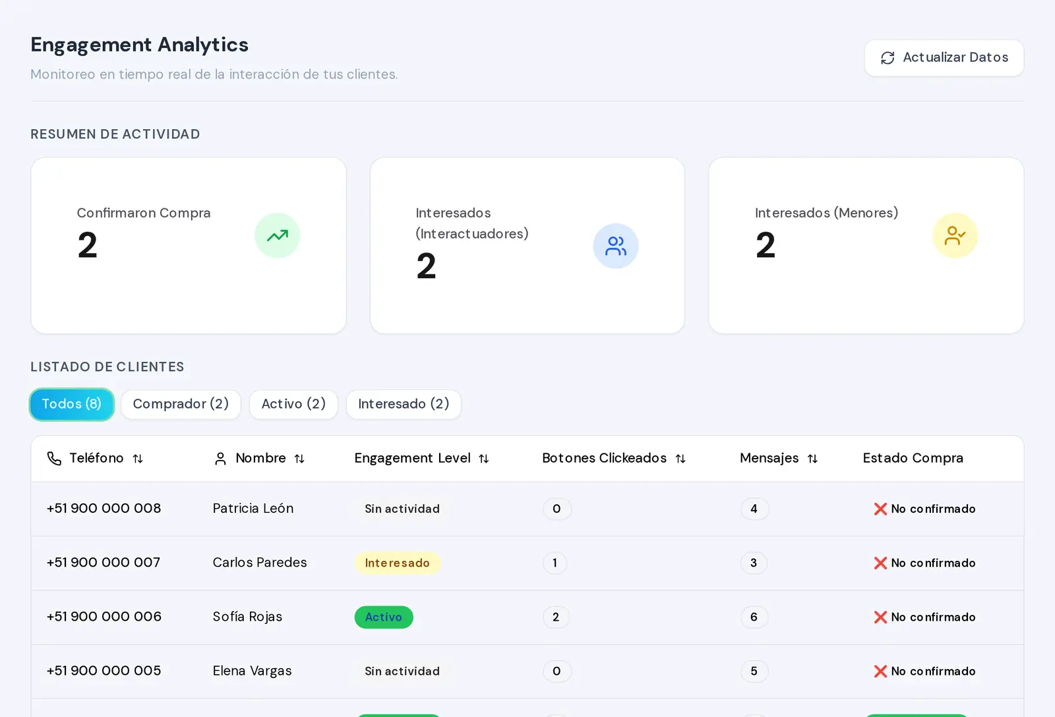1055x717 pixels.
Task: Sort by Nombre column arrows
Action: [x=299, y=459]
